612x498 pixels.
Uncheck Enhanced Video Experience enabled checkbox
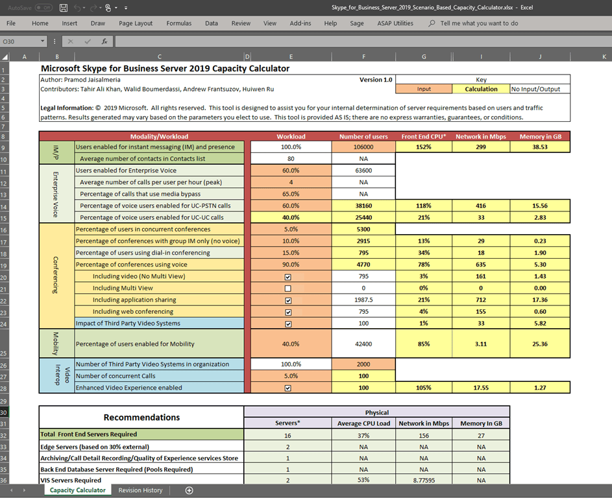(288, 388)
